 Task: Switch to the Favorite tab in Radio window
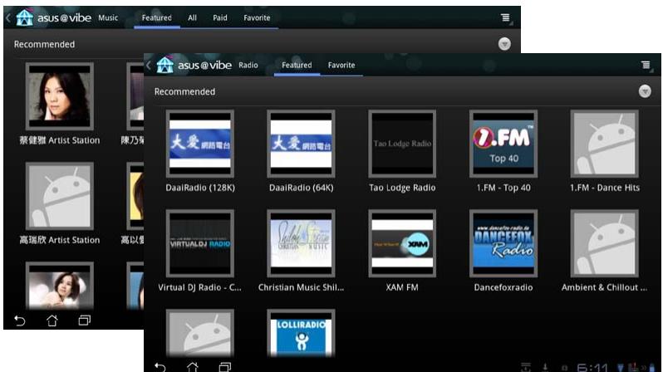coord(341,65)
